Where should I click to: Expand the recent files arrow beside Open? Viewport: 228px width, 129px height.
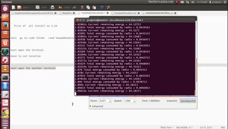pos(32,8)
